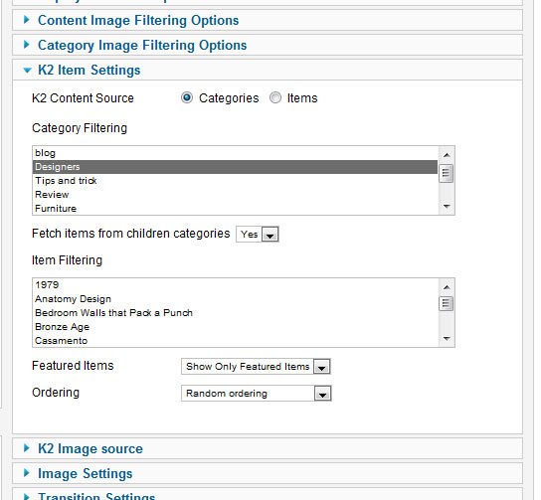The height and width of the screenshot is (500, 541).
Task: Open the Ordering dropdown menu
Action: tap(257, 393)
